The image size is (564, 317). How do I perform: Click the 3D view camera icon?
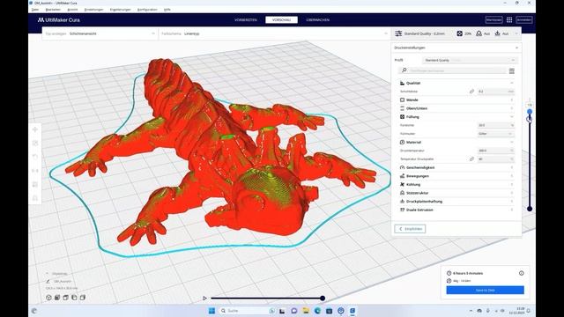[x=48, y=298]
